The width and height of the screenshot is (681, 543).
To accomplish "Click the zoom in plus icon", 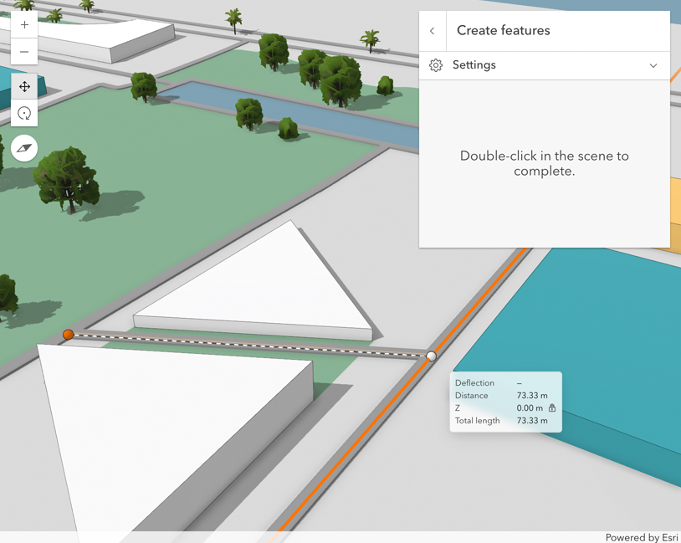I will [x=24, y=24].
